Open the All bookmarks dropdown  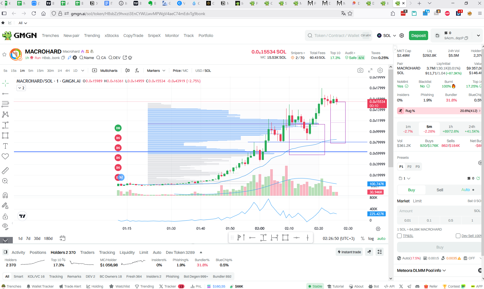(23, 23)
